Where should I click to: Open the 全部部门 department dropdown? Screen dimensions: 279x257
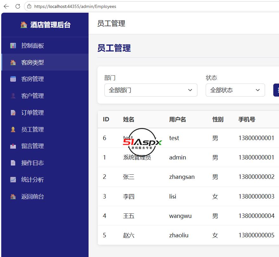[151, 90]
